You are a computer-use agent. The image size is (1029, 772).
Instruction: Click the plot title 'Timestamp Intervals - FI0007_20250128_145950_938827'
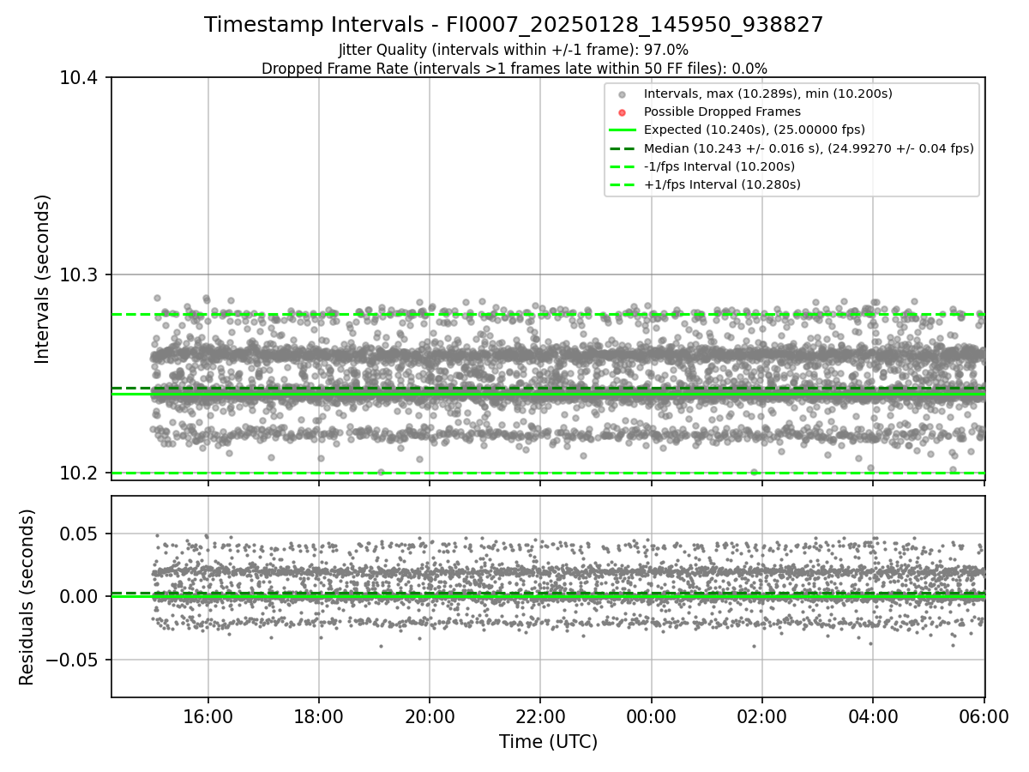pyautogui.click(x=514, y=25)
